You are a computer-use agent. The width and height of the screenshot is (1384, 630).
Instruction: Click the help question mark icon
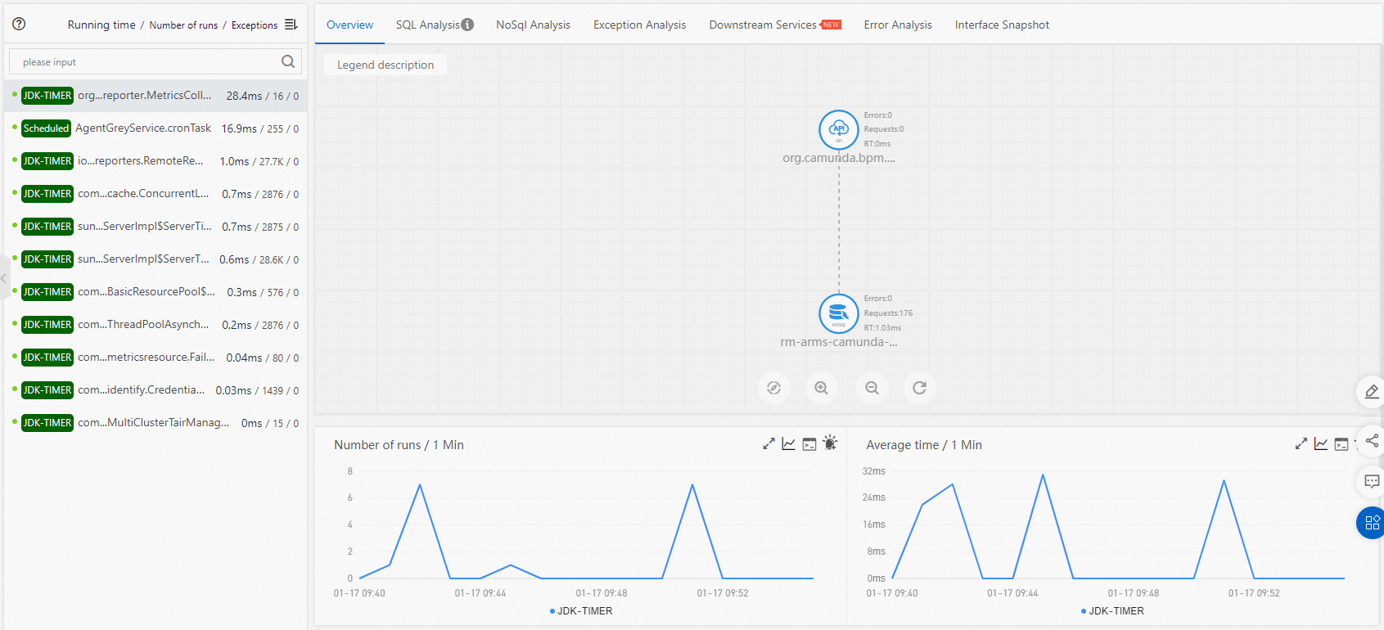19,25
